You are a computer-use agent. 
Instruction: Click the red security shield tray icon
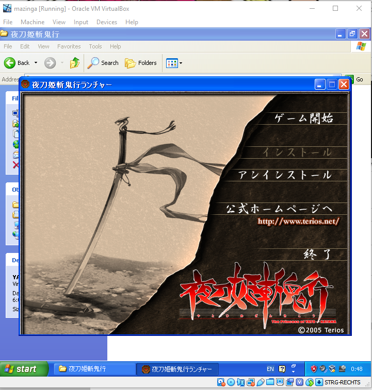pos(314,369)
